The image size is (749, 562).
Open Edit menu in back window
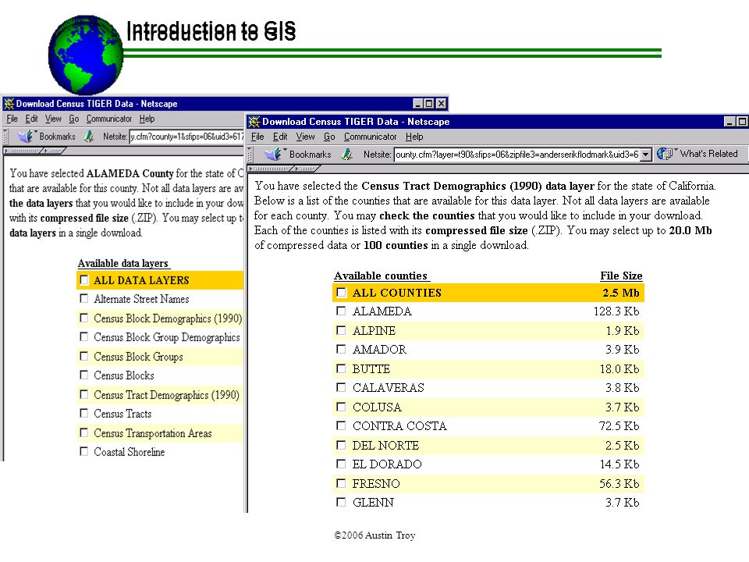[31, 119]
